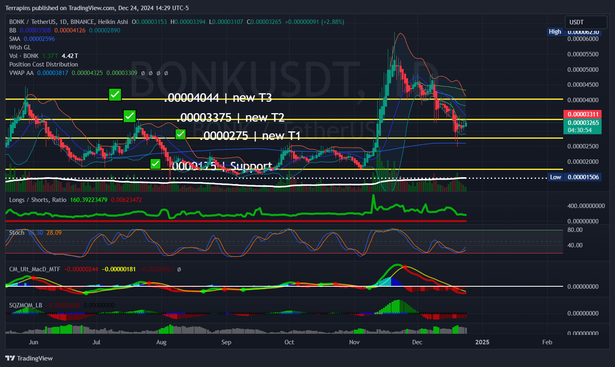
Task: Select the Position Cost Distribution legend
Action: click(x=43, y=64)
